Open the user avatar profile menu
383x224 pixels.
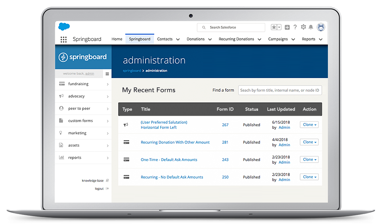321,27
